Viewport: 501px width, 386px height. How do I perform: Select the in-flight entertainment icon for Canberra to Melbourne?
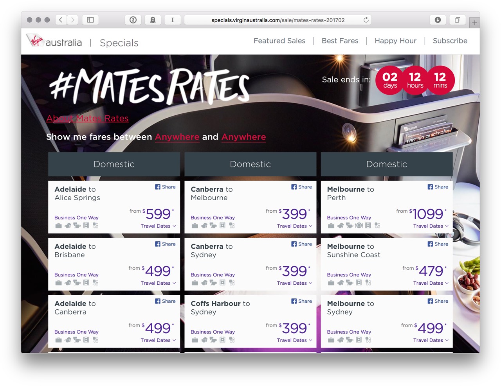click(x=223, y=226)
